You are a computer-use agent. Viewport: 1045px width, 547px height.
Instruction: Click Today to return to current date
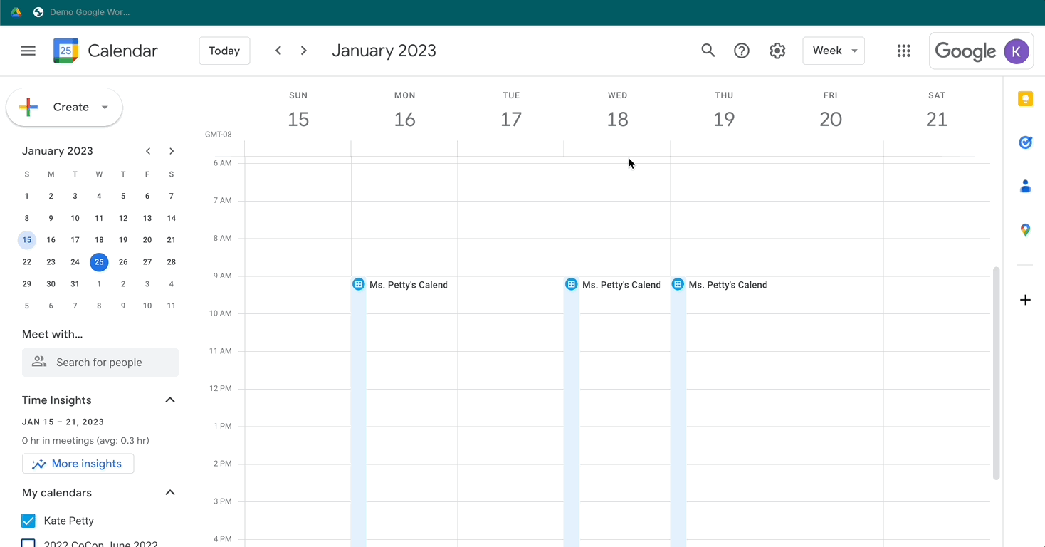pyautogui.click(x=224, y=51)
